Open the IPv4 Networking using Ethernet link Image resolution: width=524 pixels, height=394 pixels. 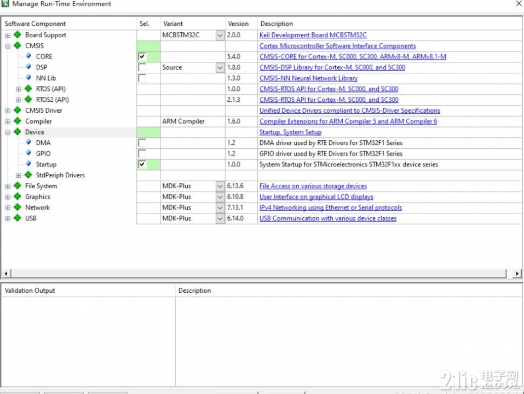(331, 208)
